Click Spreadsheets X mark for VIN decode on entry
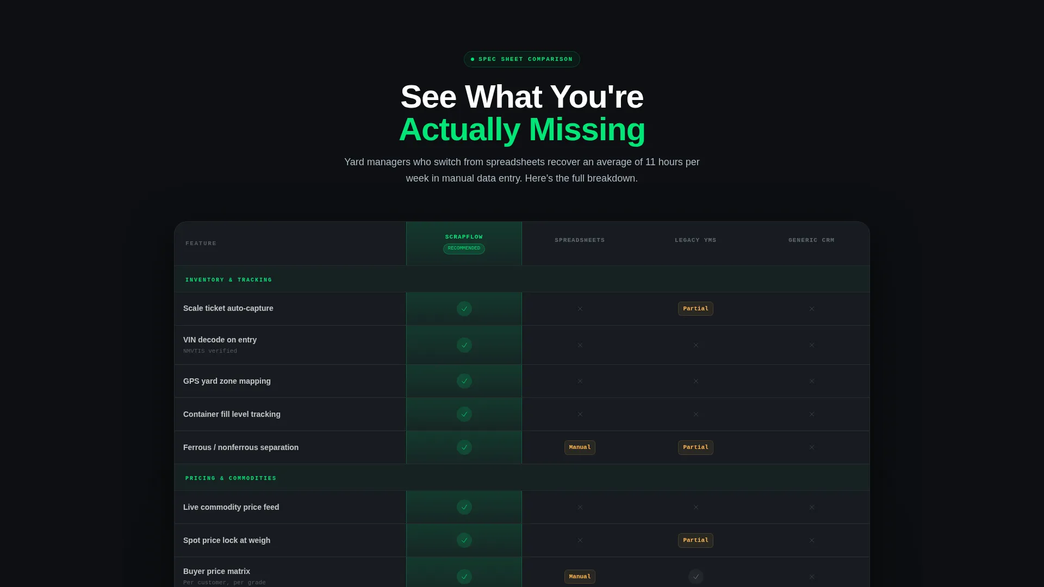Viewport: 1044px width, 587px height. [580, 345]
